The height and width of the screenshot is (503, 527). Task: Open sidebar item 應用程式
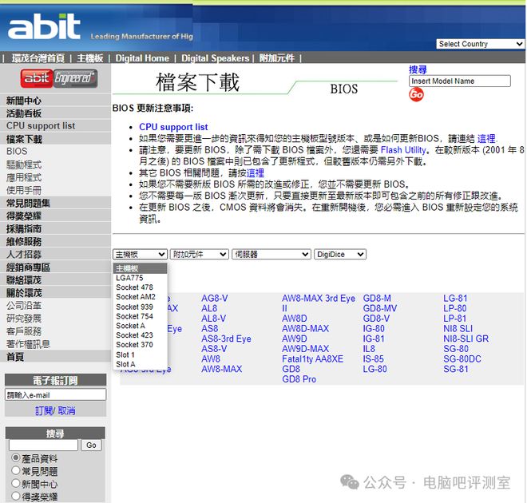coord(24,177)
